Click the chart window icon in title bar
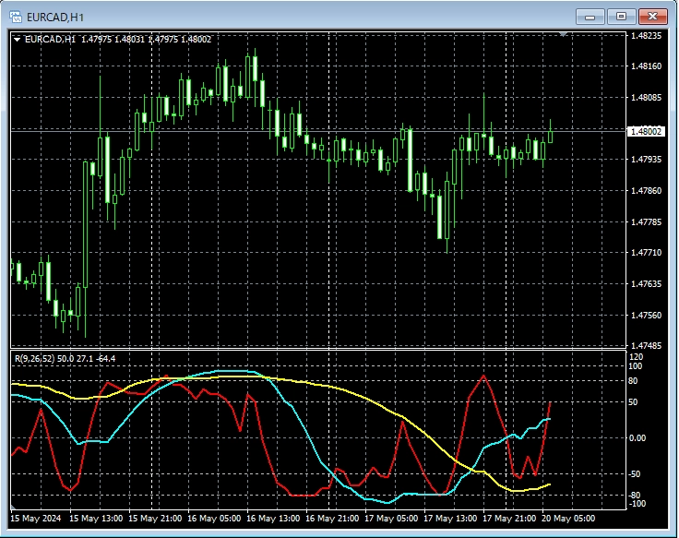Viewport: 679px width, 538px height. [16, 16]
